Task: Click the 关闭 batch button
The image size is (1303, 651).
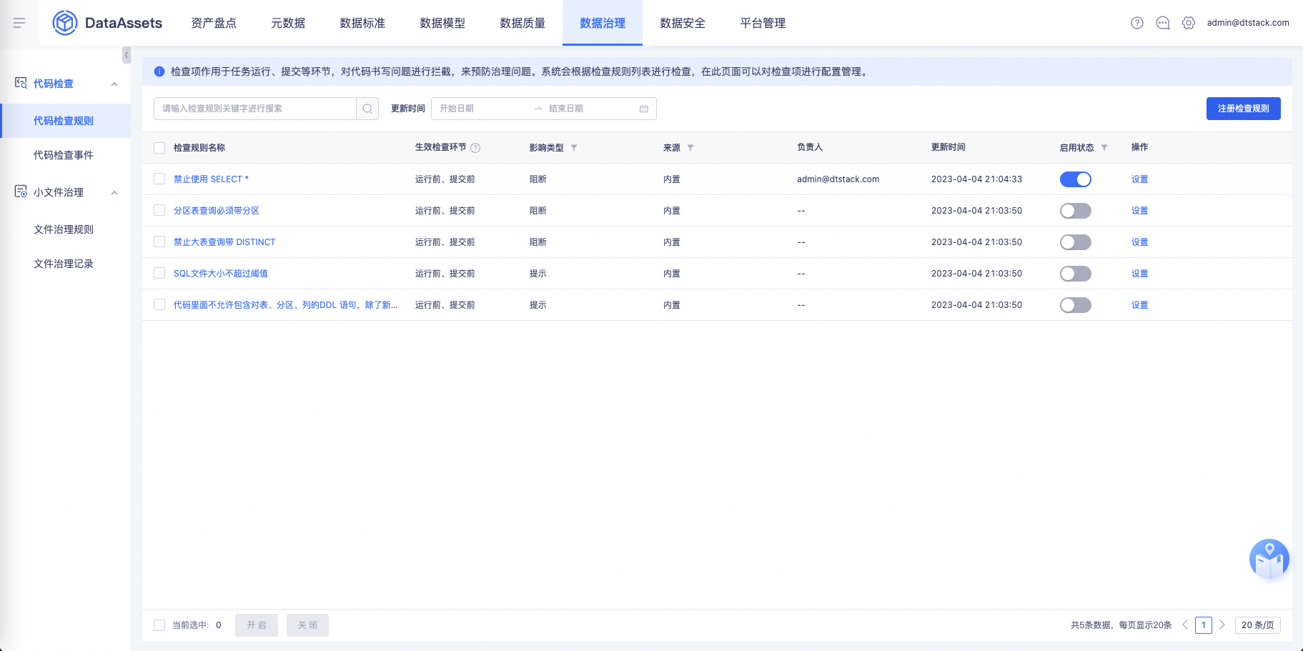Action: [307, 625]
